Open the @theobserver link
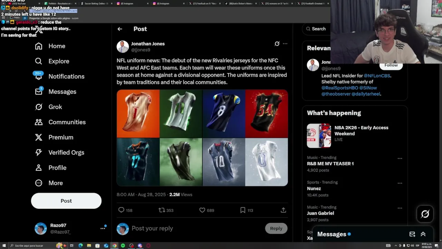442x249 pixels. point(336,94)
